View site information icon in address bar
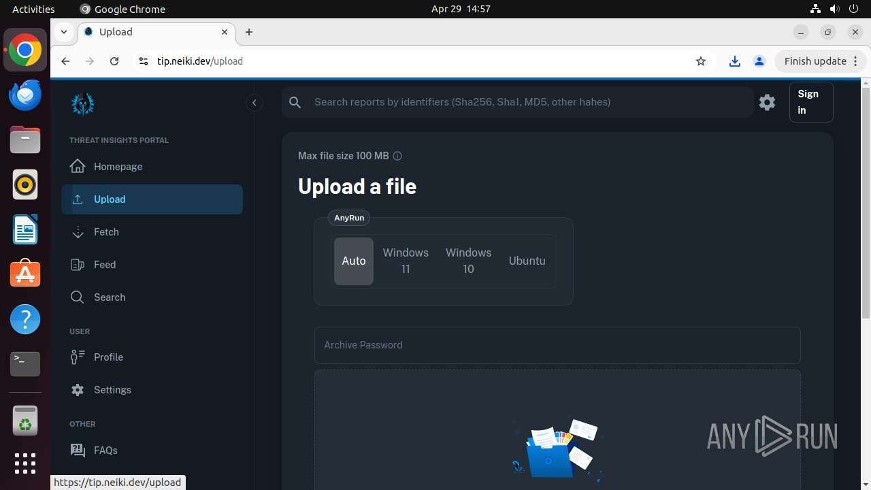871x490 pixels. pos(143,61)
